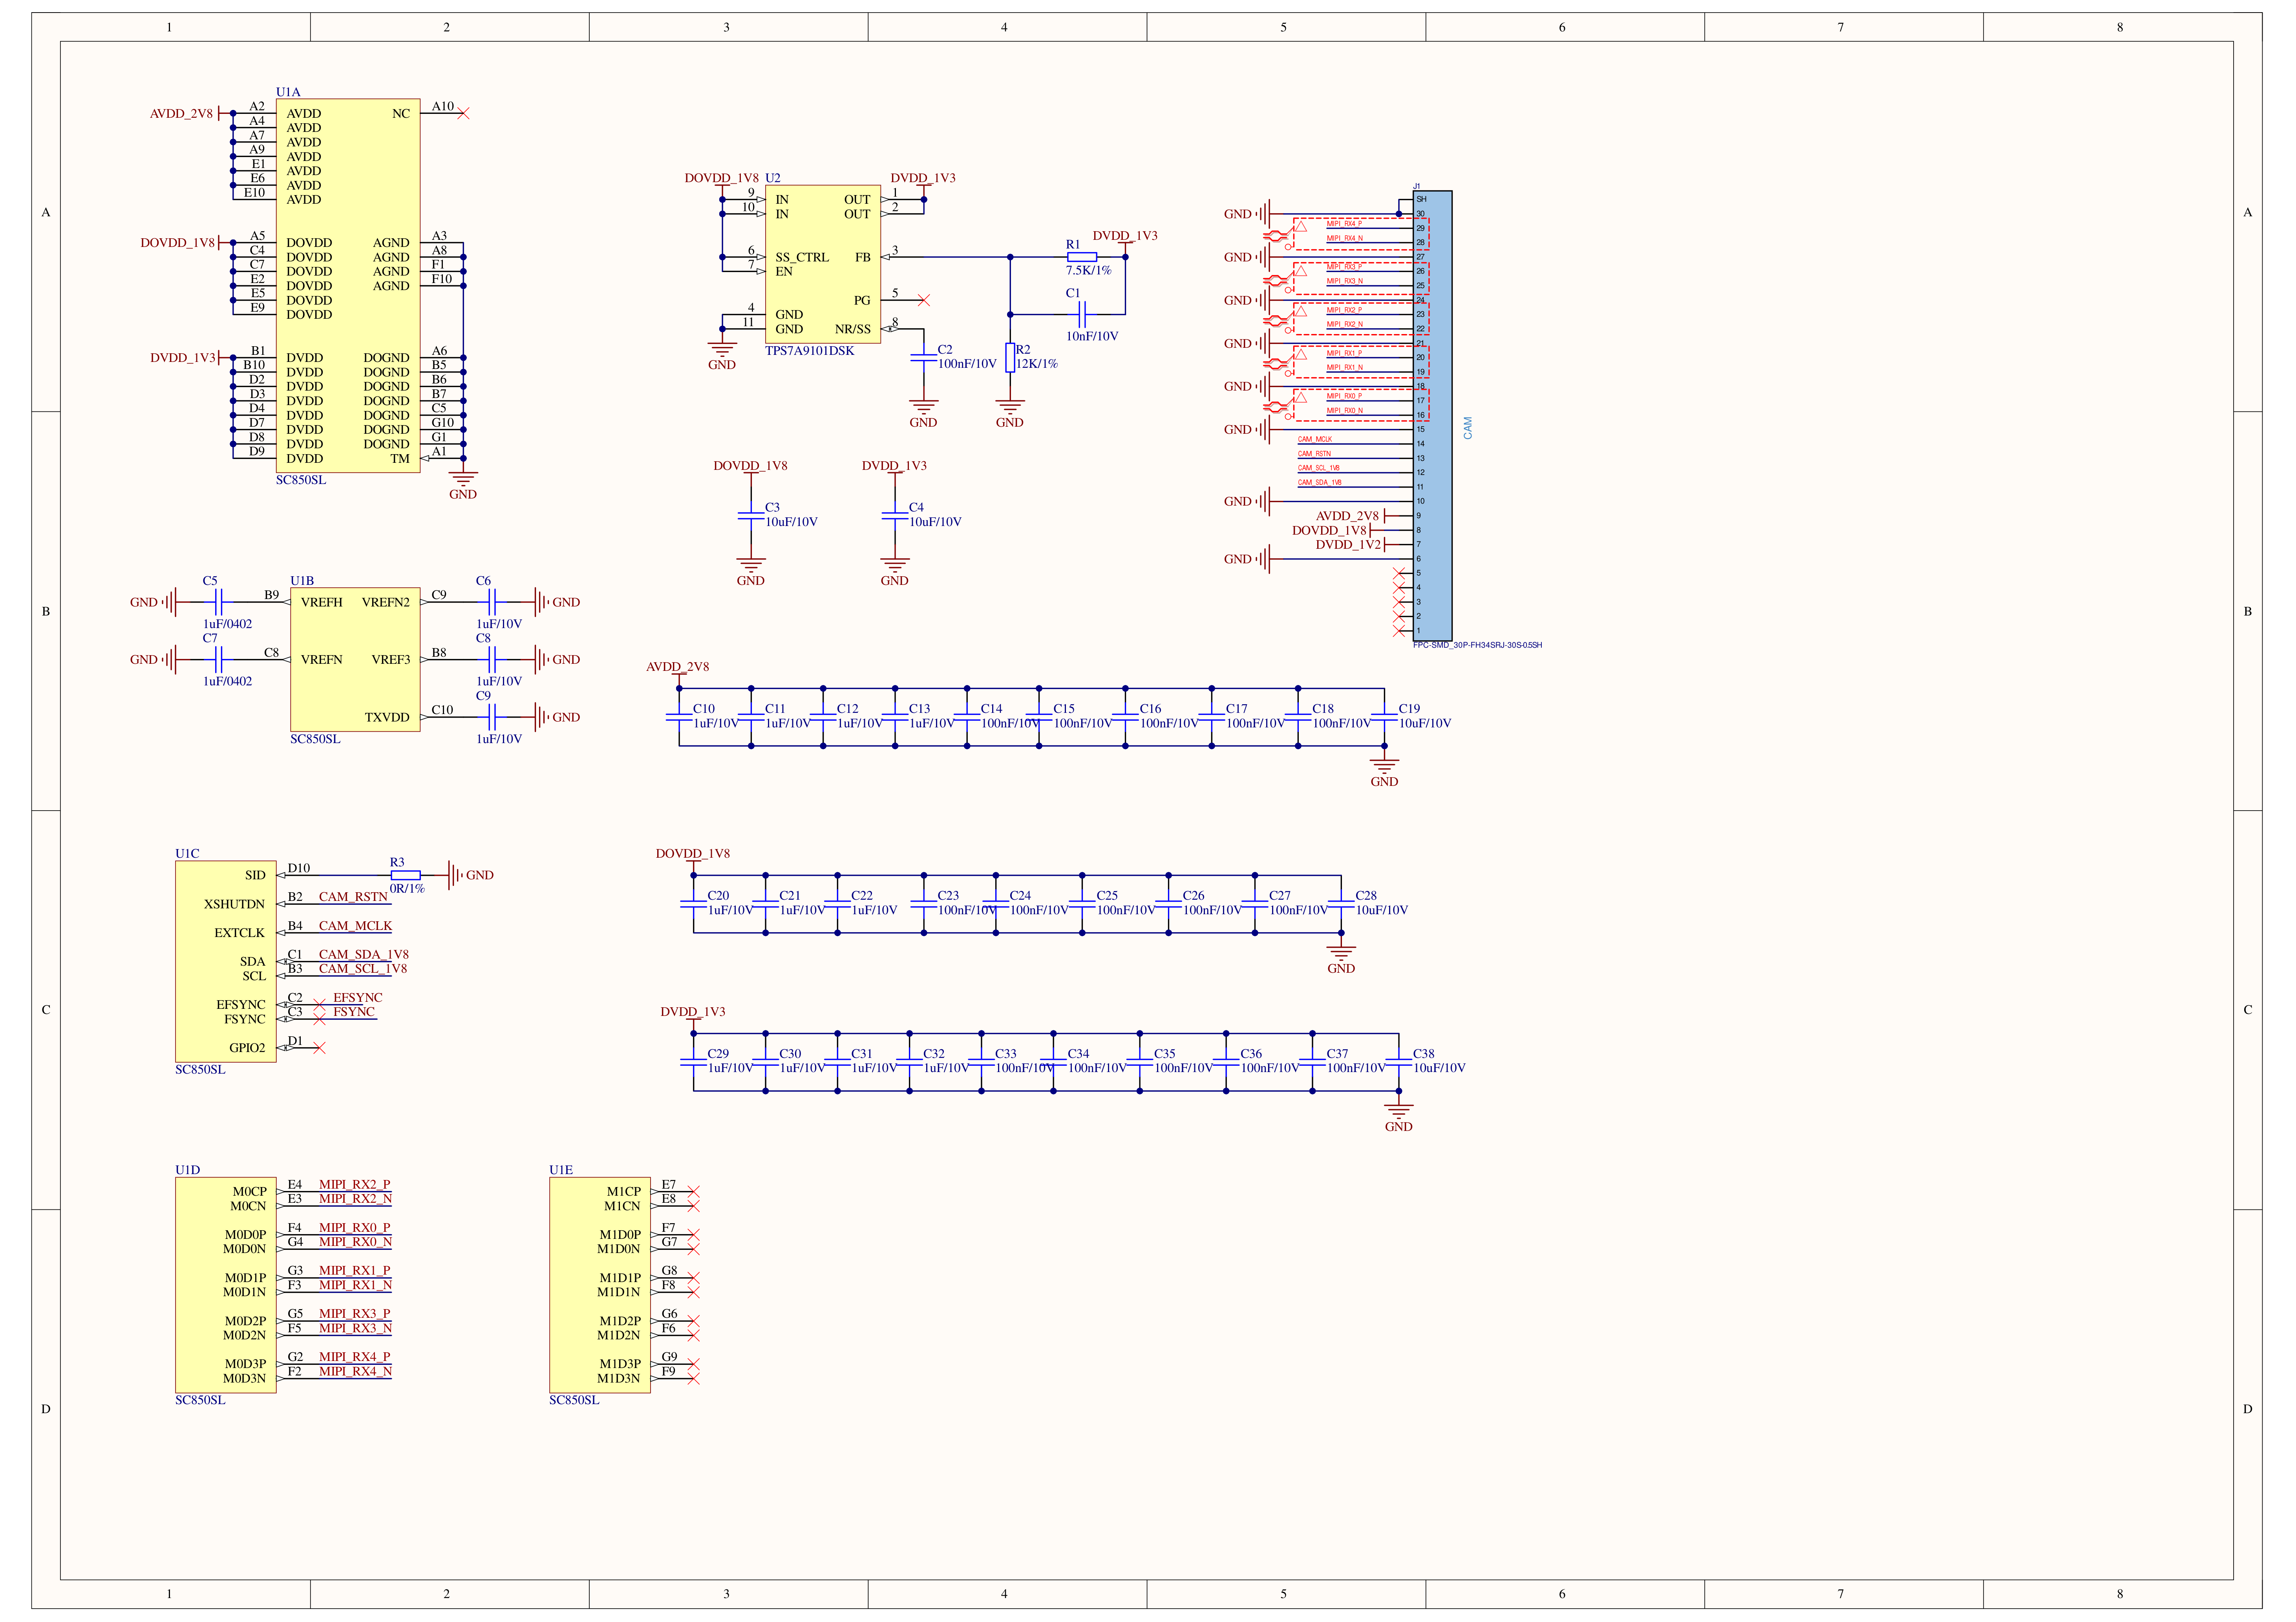
Task: Select the NC pin name on U1A
Action: coord(401,114)
